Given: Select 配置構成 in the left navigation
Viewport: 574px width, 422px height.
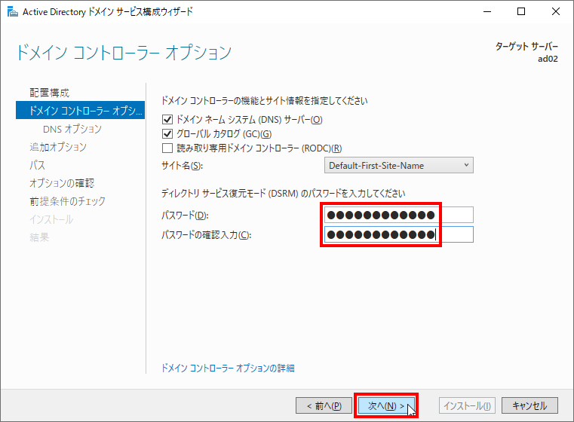Looking at the screenshot, I should click(50, 93).
